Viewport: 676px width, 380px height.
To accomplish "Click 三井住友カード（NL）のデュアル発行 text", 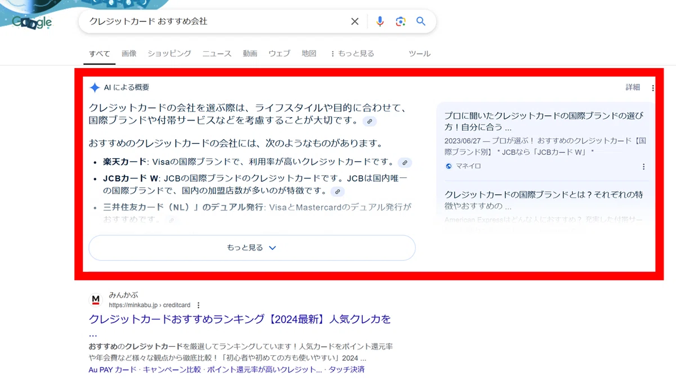I will click(x=183, y=207).
